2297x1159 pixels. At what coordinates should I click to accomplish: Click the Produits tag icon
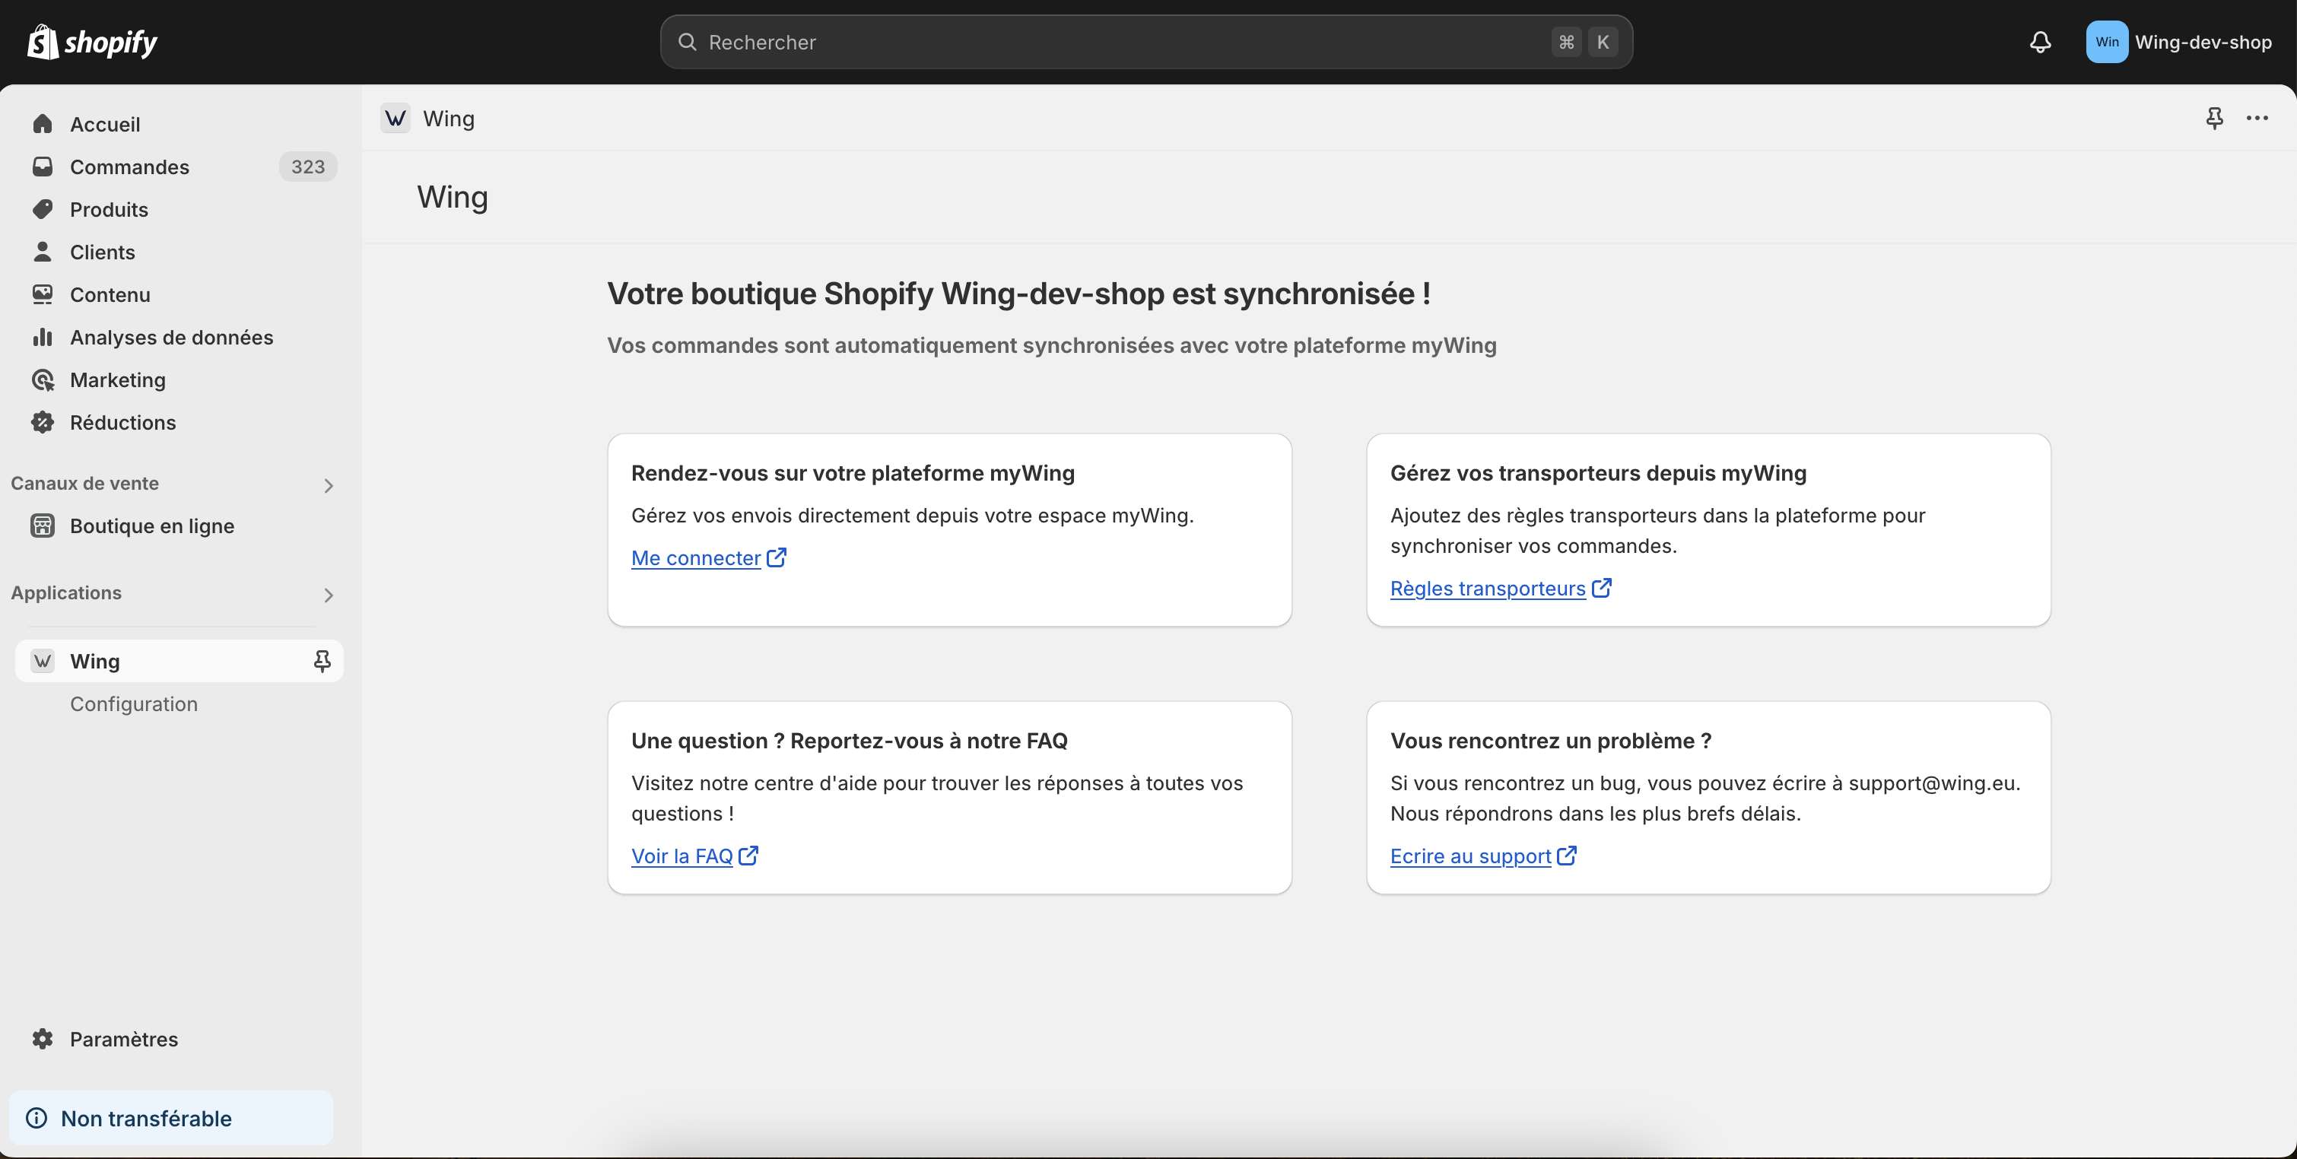point(42,209)
